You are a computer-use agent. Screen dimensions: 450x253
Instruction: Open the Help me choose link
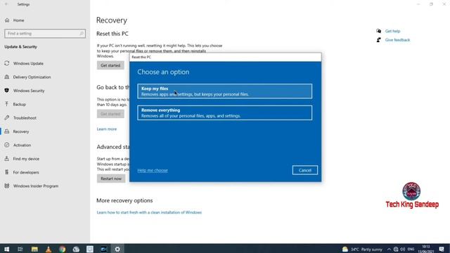click(x=153, y=170)
